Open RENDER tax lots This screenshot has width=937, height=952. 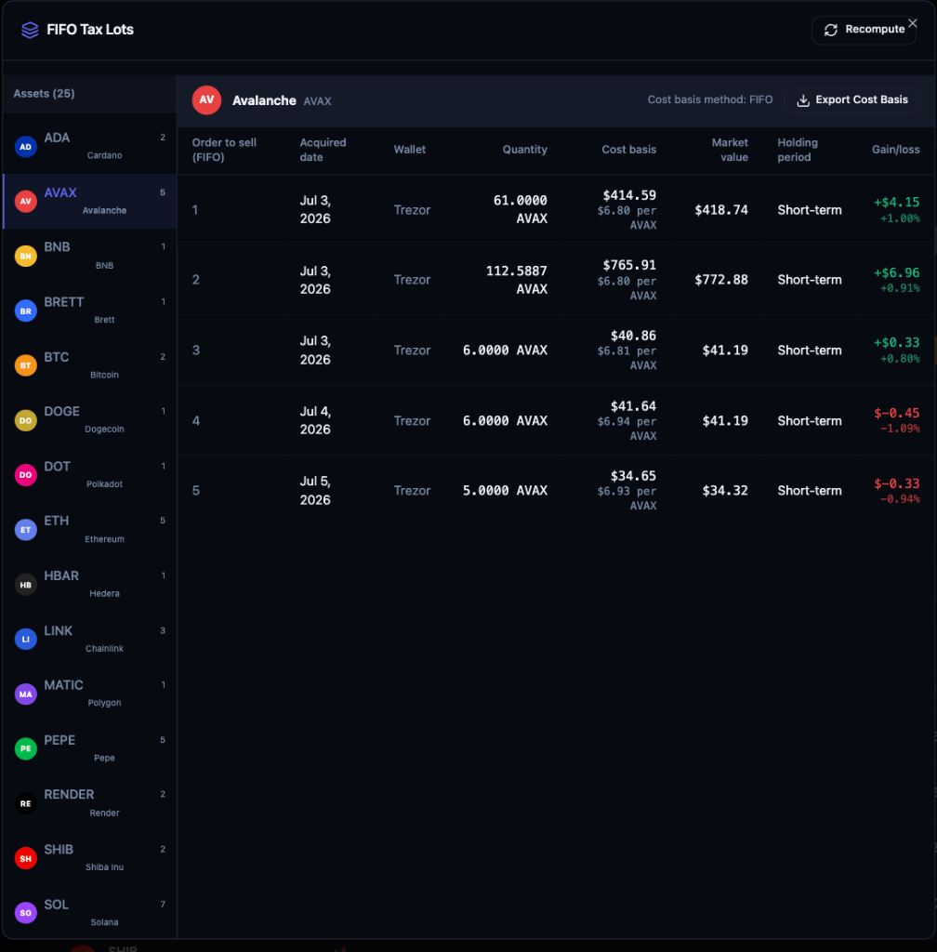(90, 803)
